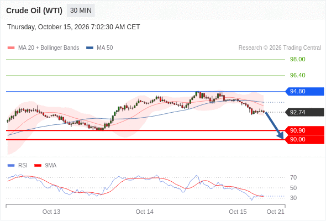Screen dimensions: 326x221
Task: Select the Crude Oil (WTI) title
Action: (34, 10)
